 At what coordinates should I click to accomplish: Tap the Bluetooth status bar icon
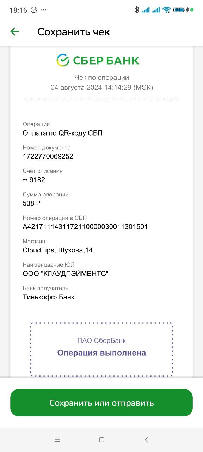pyautogui.click(x=137, y=10)
